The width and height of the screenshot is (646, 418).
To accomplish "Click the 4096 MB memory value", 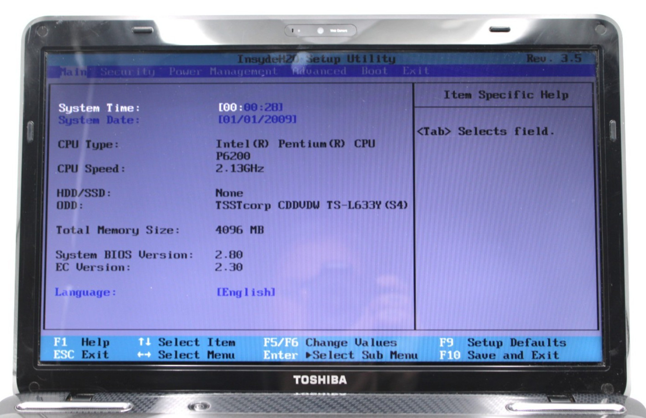I will [x=239, y=230].
